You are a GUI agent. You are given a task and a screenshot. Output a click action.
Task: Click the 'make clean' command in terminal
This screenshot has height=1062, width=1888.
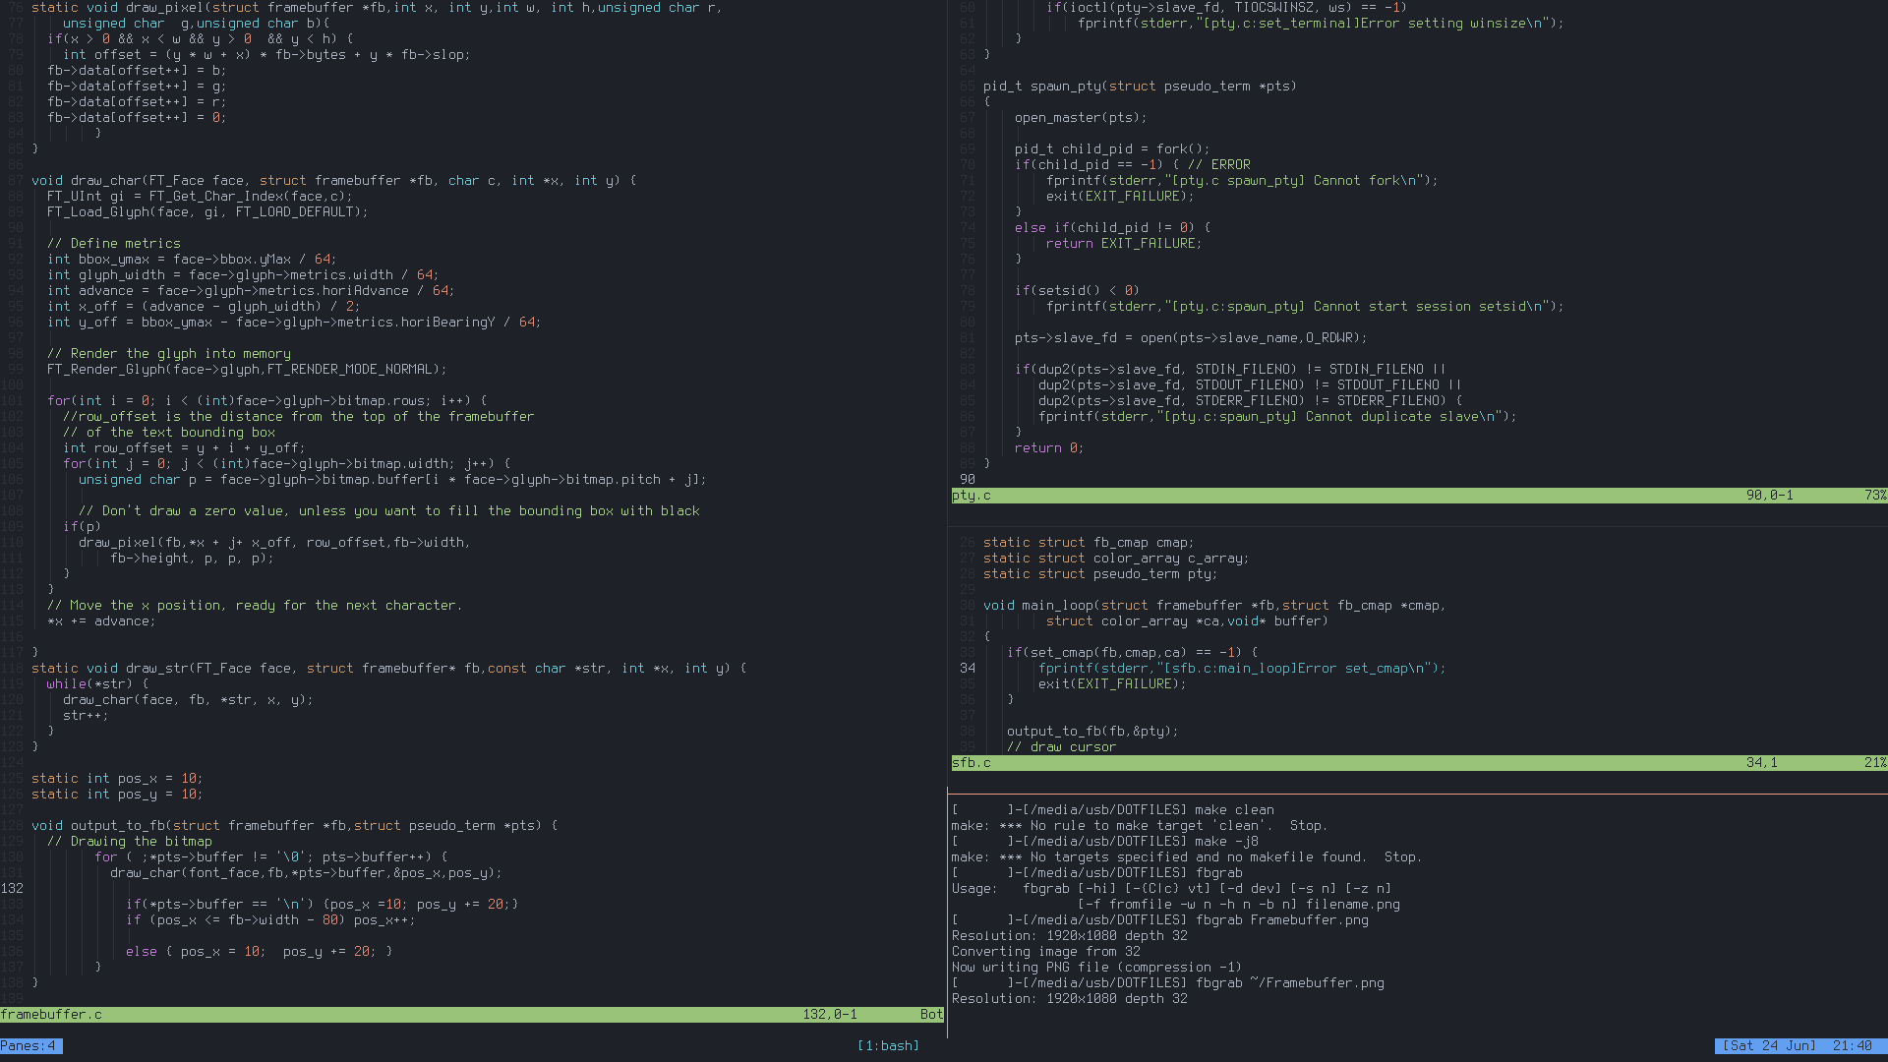[1234, 809]
